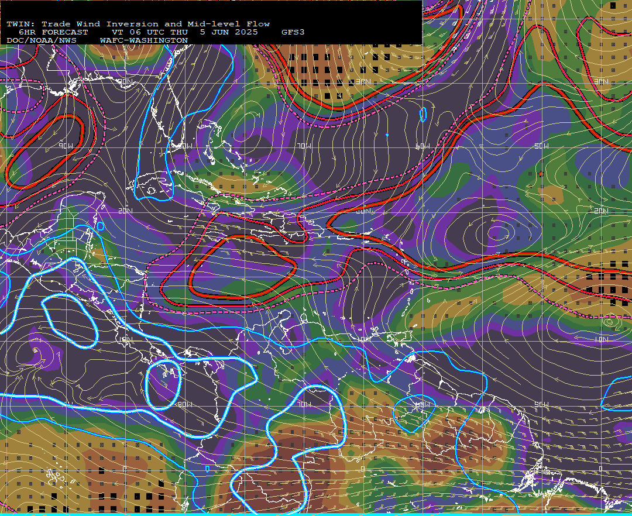Click the '10N' label next to Costa Rica
632x516 pixels.
125,339
